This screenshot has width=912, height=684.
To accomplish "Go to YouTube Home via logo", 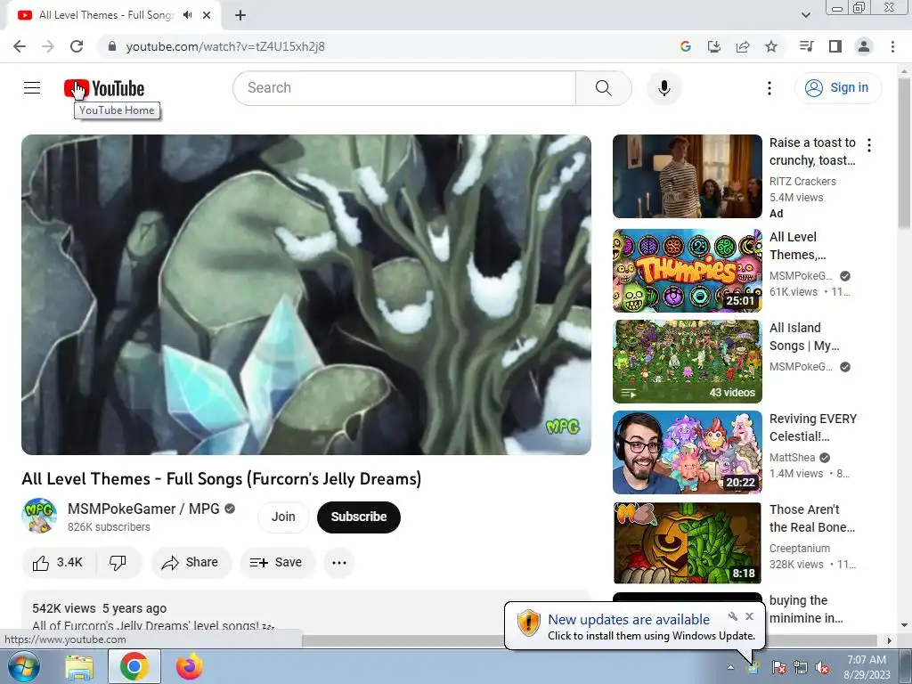I will (104, 88).
